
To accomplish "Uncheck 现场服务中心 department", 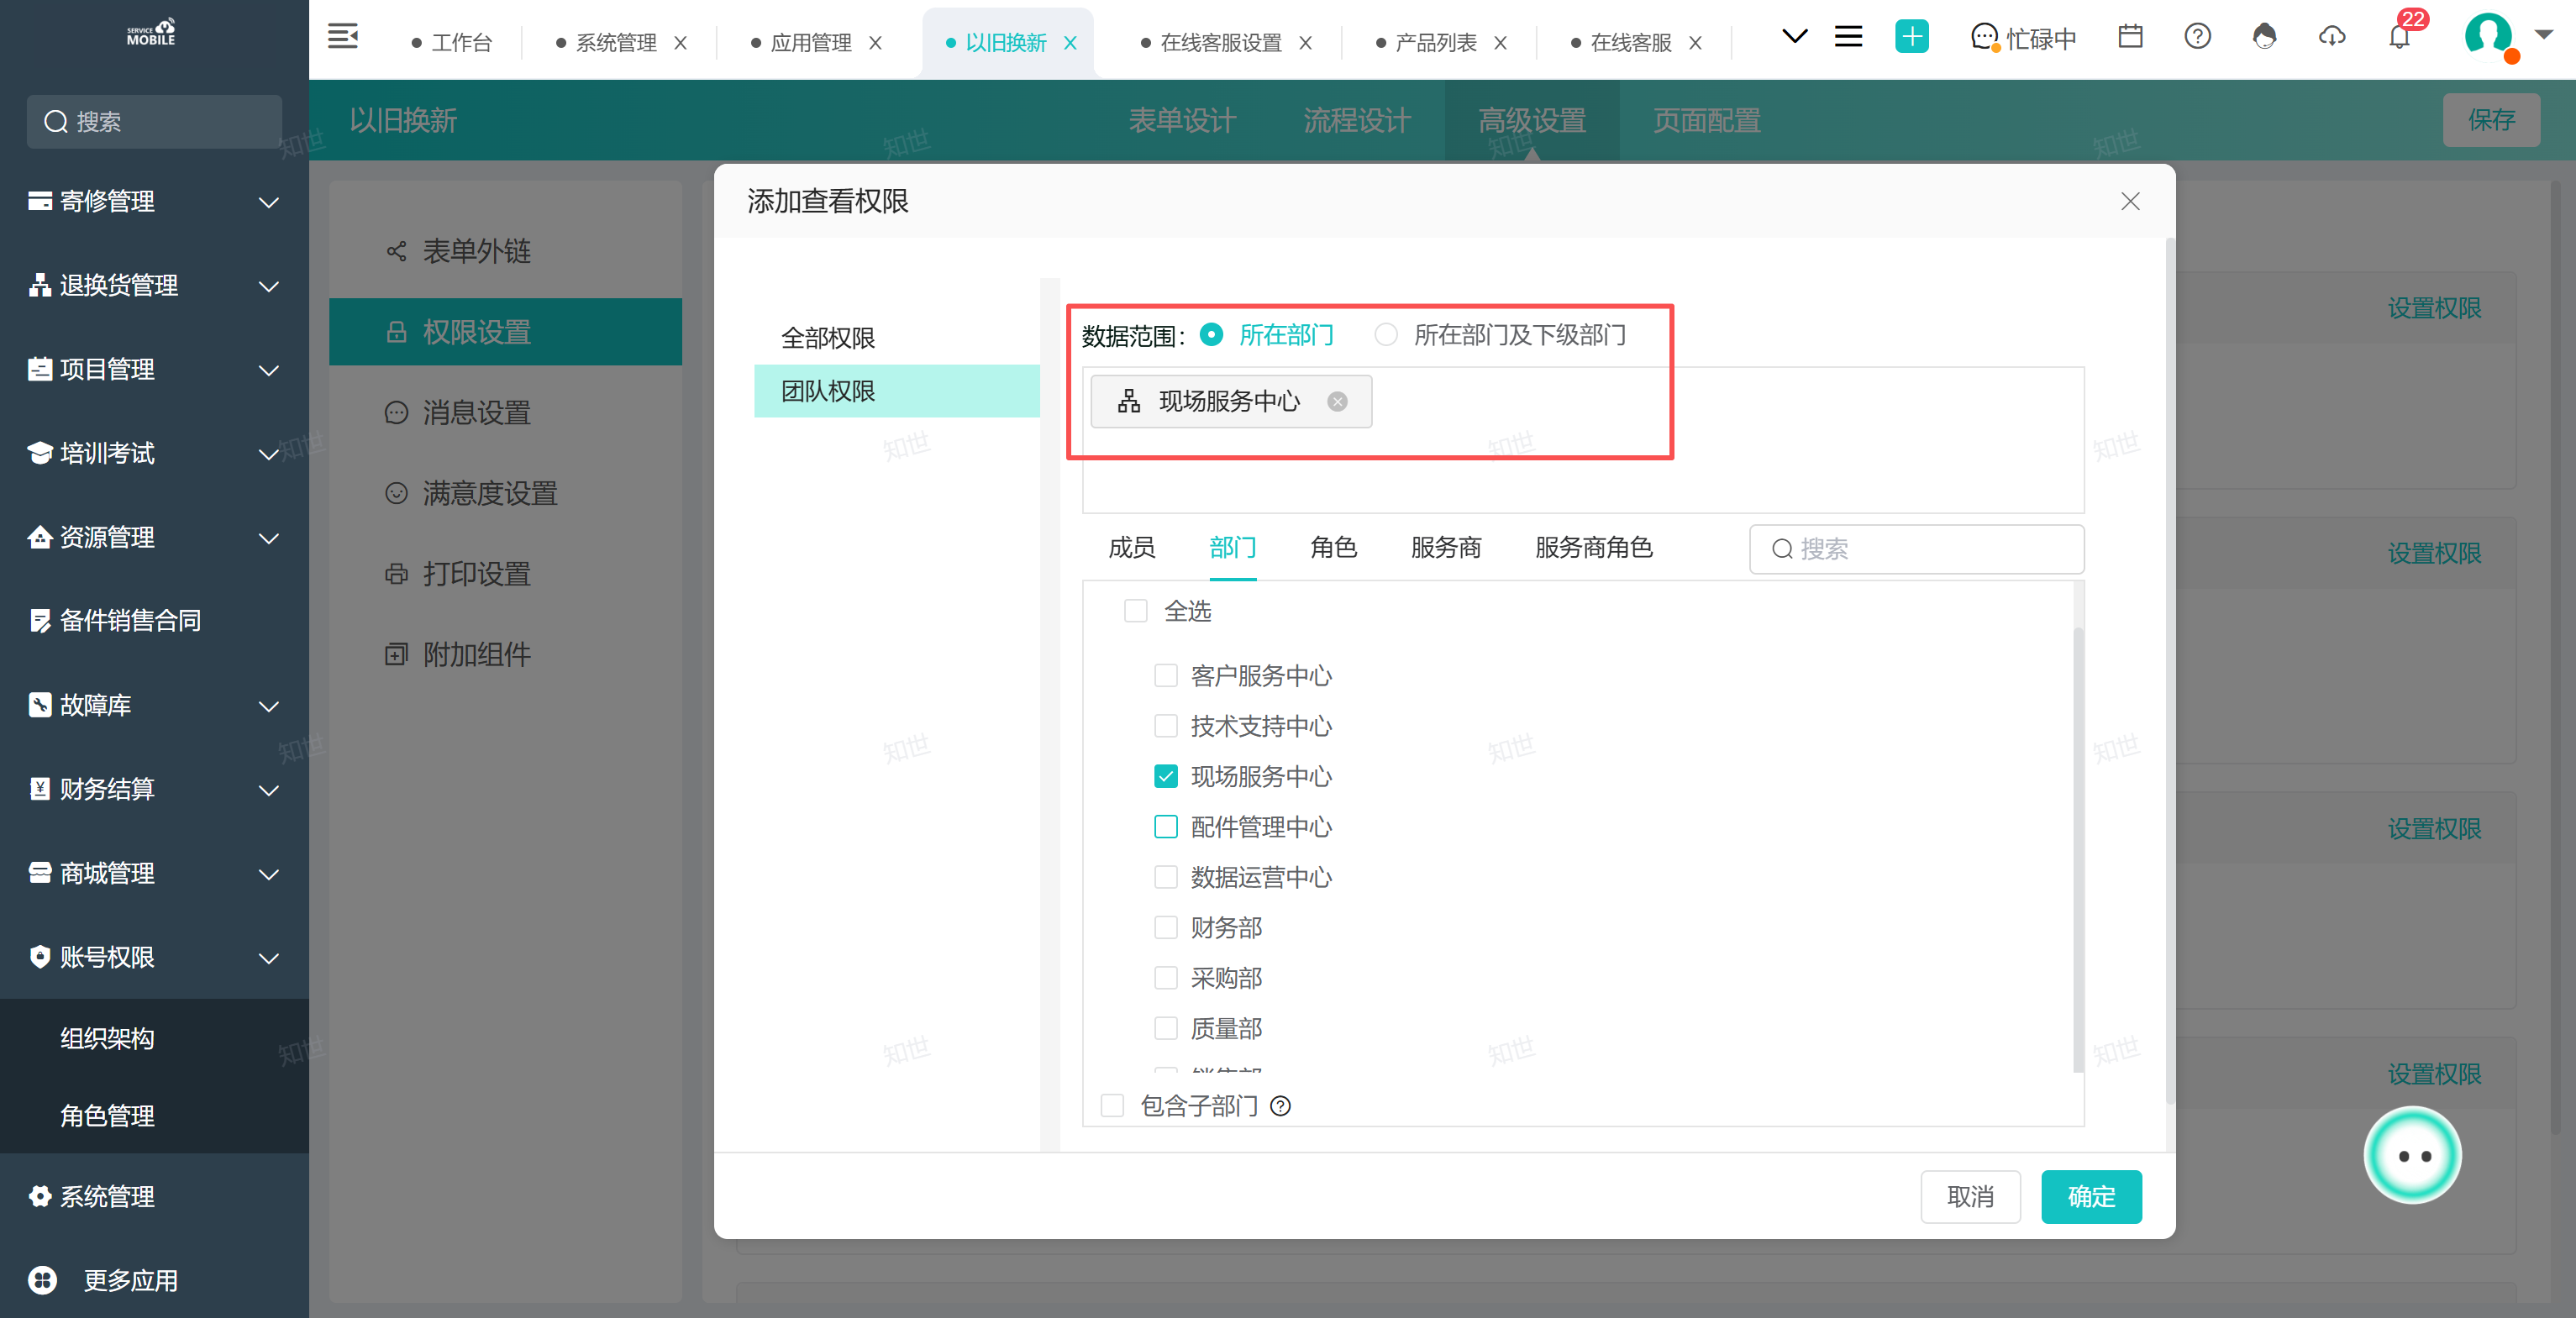I will [x=1165, y=777].
